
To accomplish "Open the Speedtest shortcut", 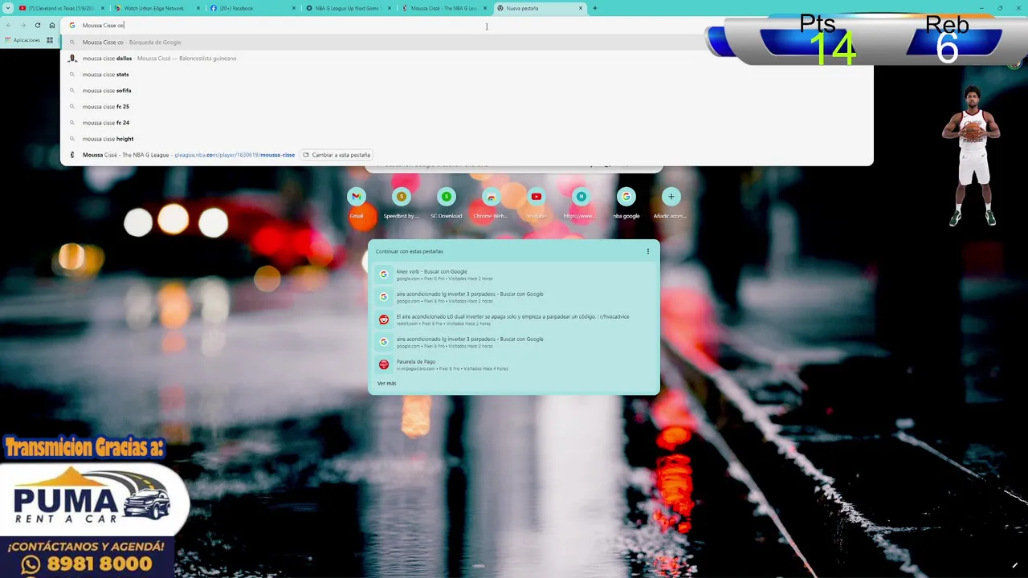I will click(x=401, y=203).
